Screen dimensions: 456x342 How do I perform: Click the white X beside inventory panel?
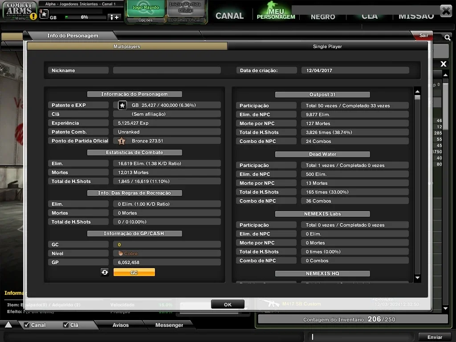click(x=443, y=64)
